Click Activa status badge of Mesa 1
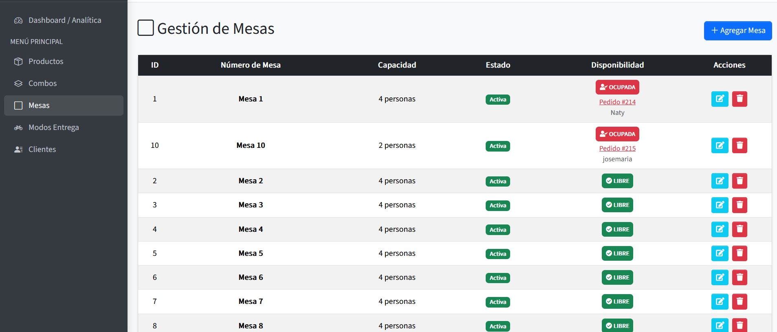 pyautogui.click(x=498, y=99)
